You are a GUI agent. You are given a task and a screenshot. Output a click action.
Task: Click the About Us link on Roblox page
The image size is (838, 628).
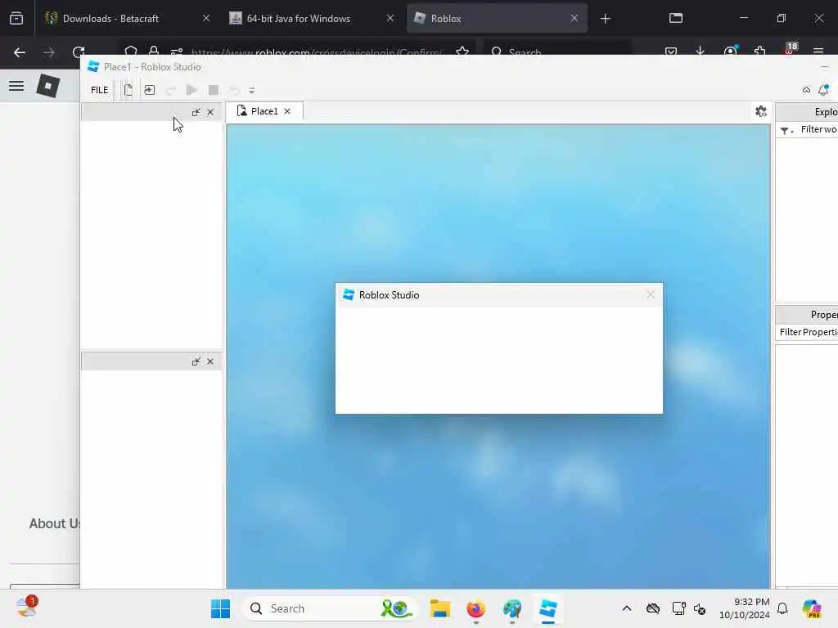pos(55,523)
